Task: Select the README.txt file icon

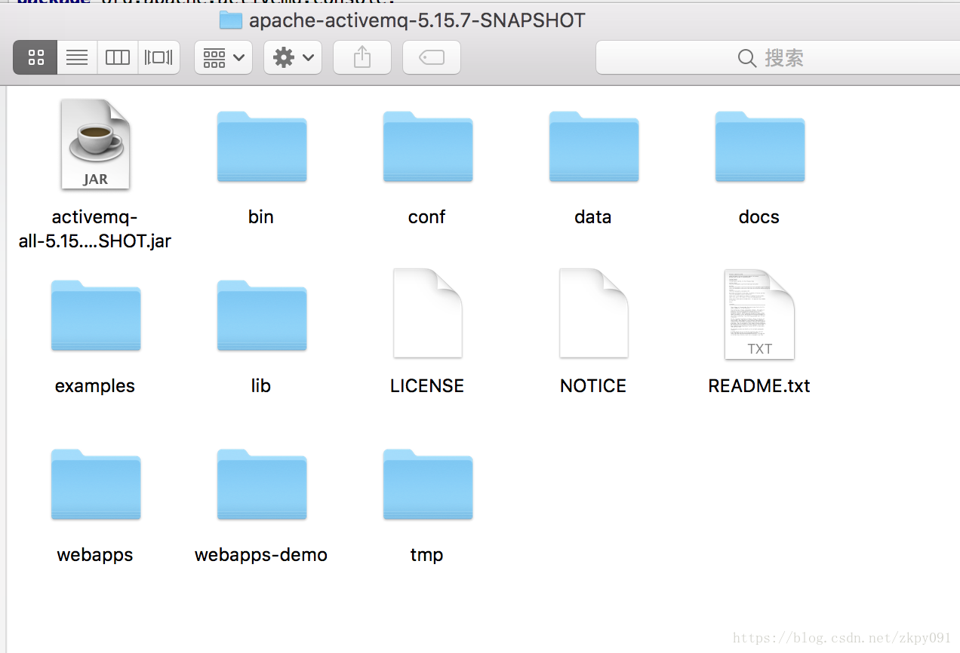Action: pos(759,313)
